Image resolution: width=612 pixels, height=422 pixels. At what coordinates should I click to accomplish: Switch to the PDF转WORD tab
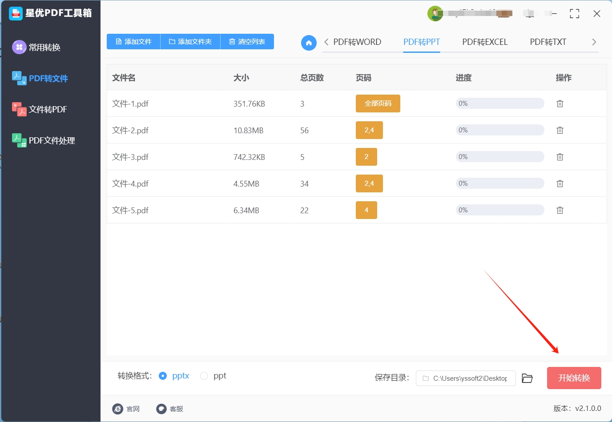(357, 42)
